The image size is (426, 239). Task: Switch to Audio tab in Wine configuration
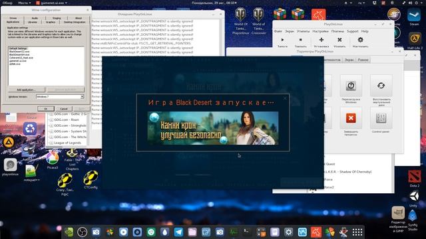(35, 18)
